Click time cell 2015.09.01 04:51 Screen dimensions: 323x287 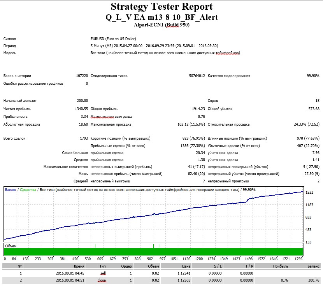tap(70, 280)
